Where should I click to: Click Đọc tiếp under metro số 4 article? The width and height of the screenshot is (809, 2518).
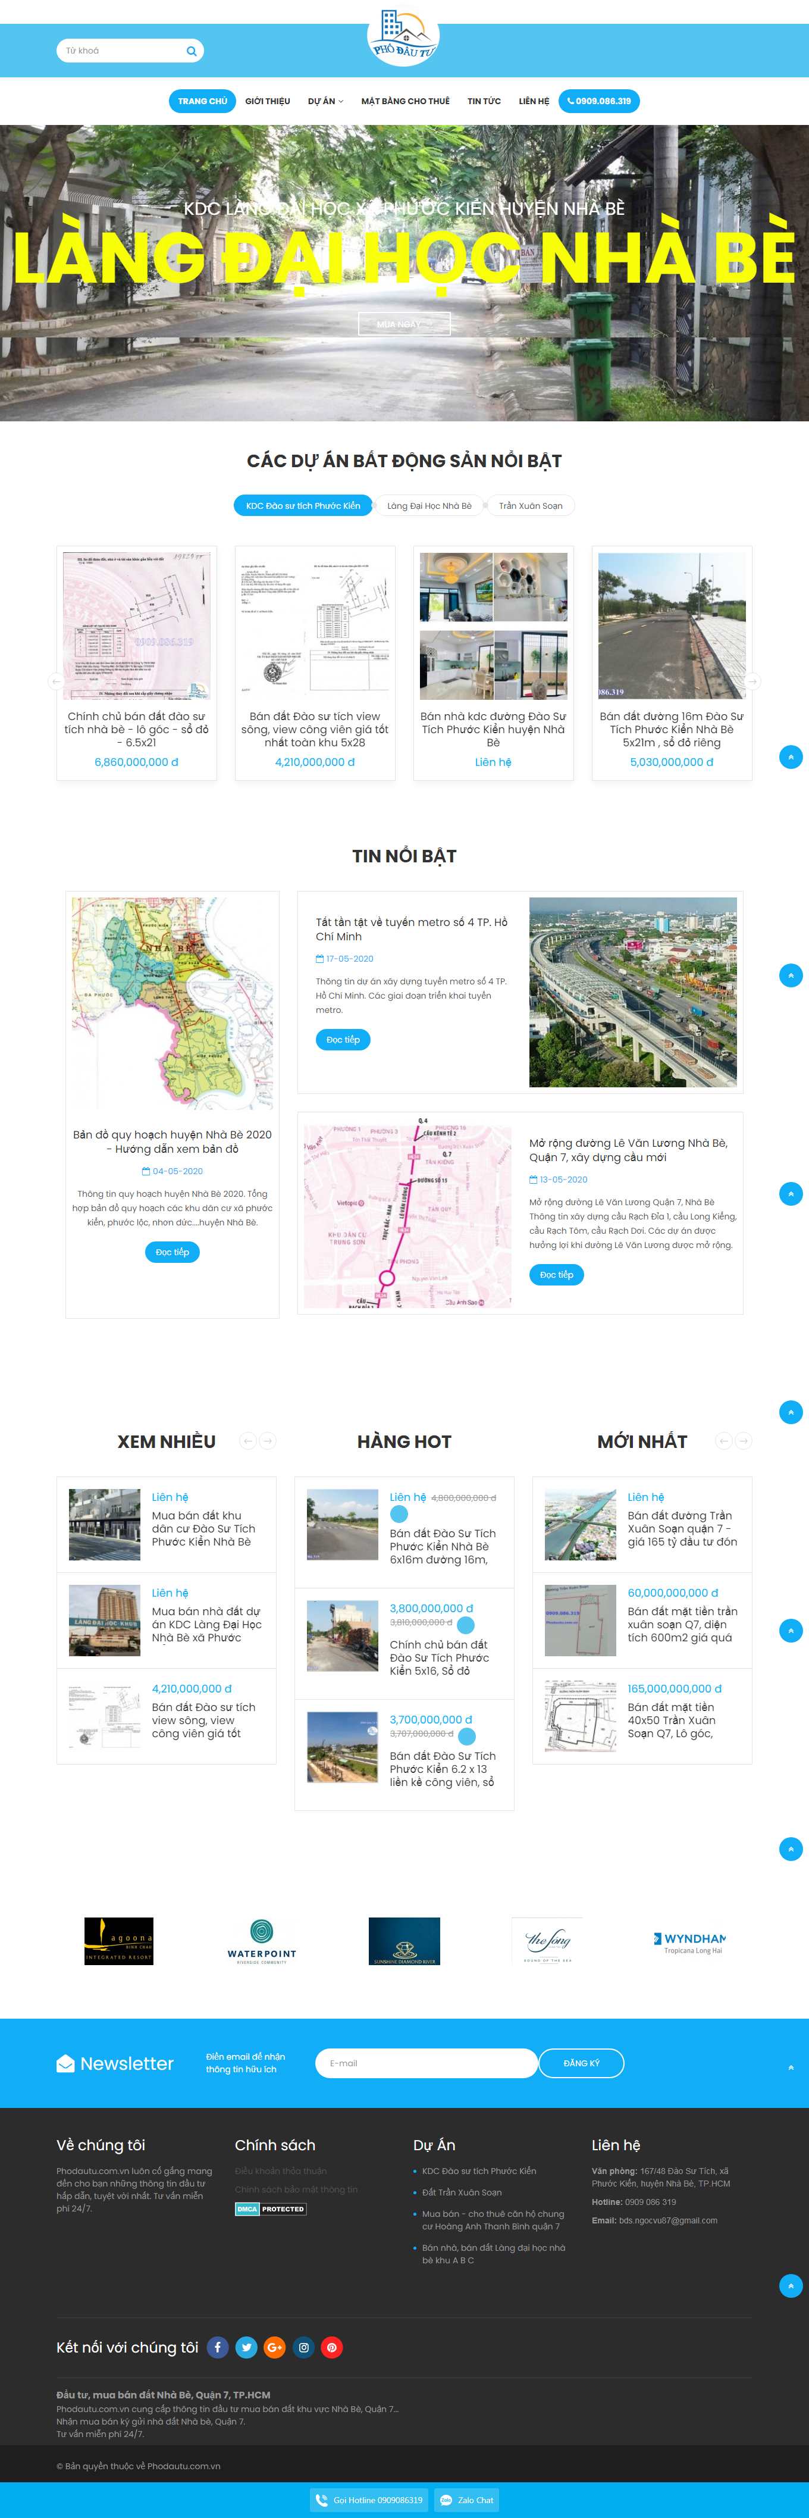(343, 1039)
